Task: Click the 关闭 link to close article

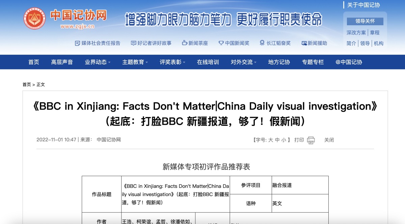Action: [329, 140]
